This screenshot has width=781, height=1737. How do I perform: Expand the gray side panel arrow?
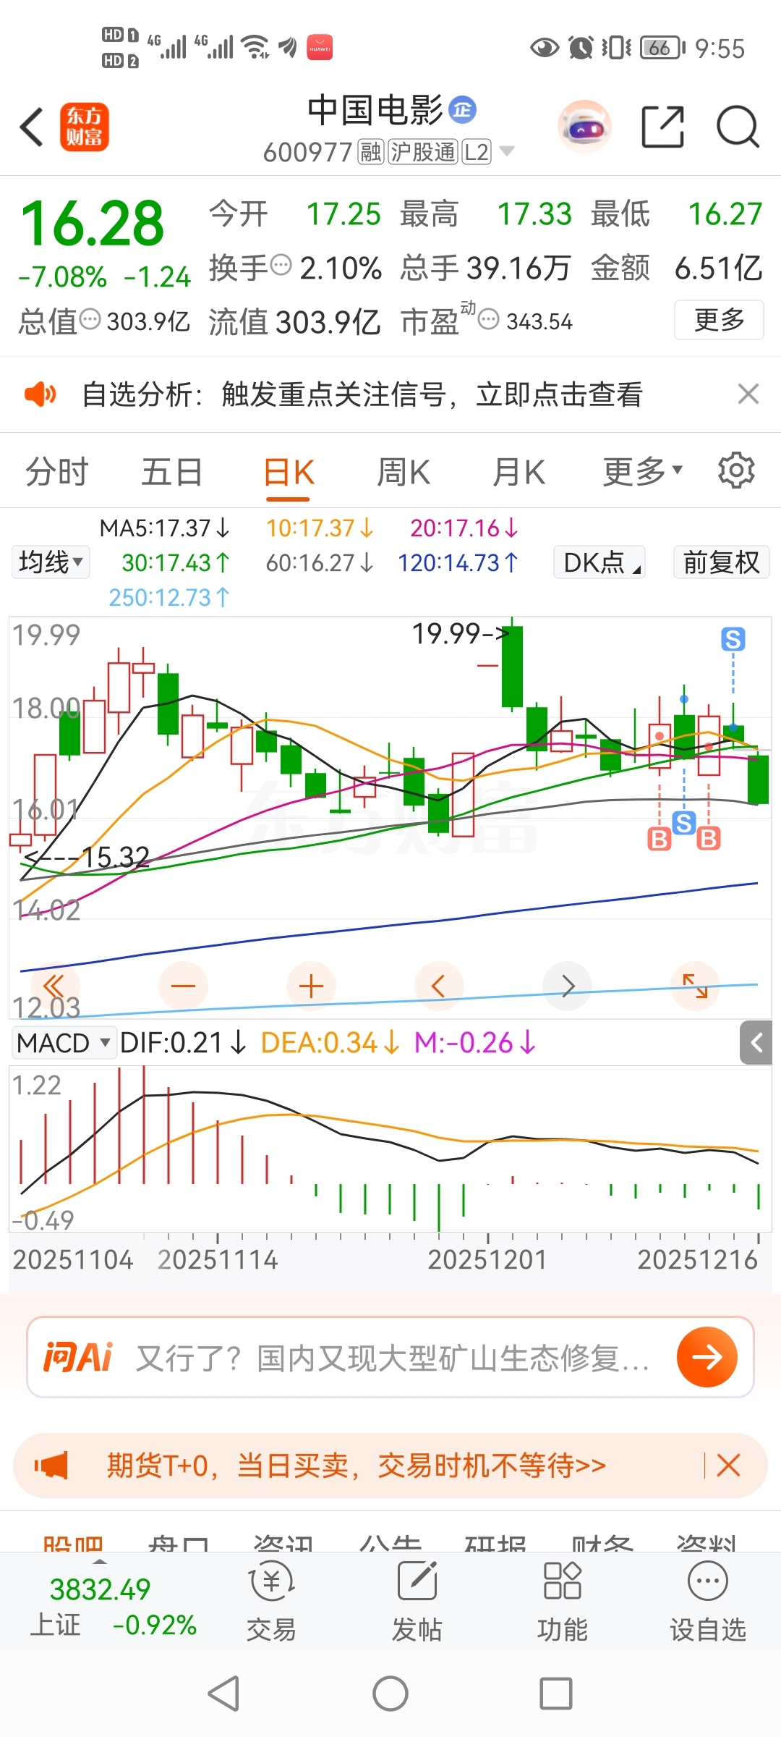tap(756, 1043)
